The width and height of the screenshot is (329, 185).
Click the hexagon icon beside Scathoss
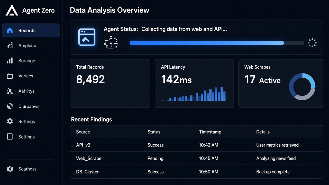[10, 169]
